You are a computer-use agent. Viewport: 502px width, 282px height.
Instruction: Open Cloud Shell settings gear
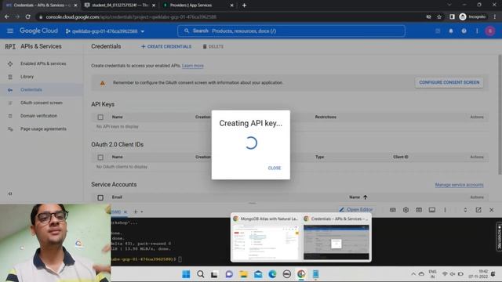coord(406,210)
